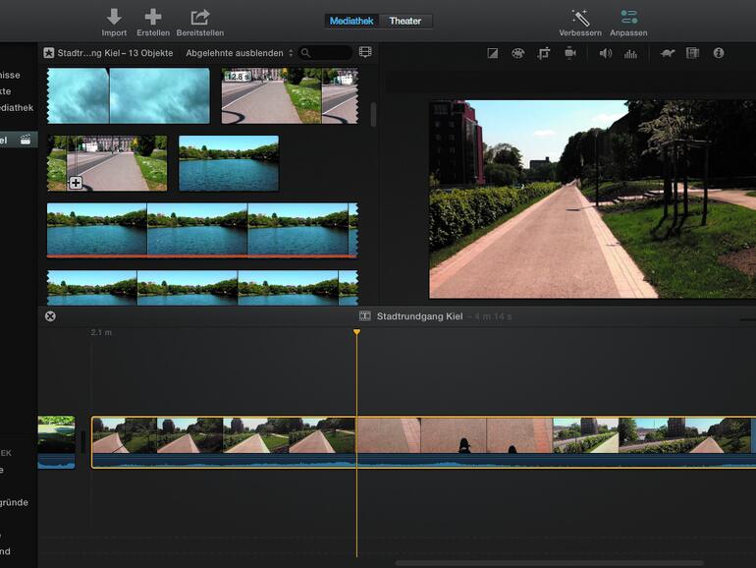Image resolution: width=756 pixels, height=568 pixels.
Task: Toggle the Anpassen adjustments bar
Action: pos(628,18)
